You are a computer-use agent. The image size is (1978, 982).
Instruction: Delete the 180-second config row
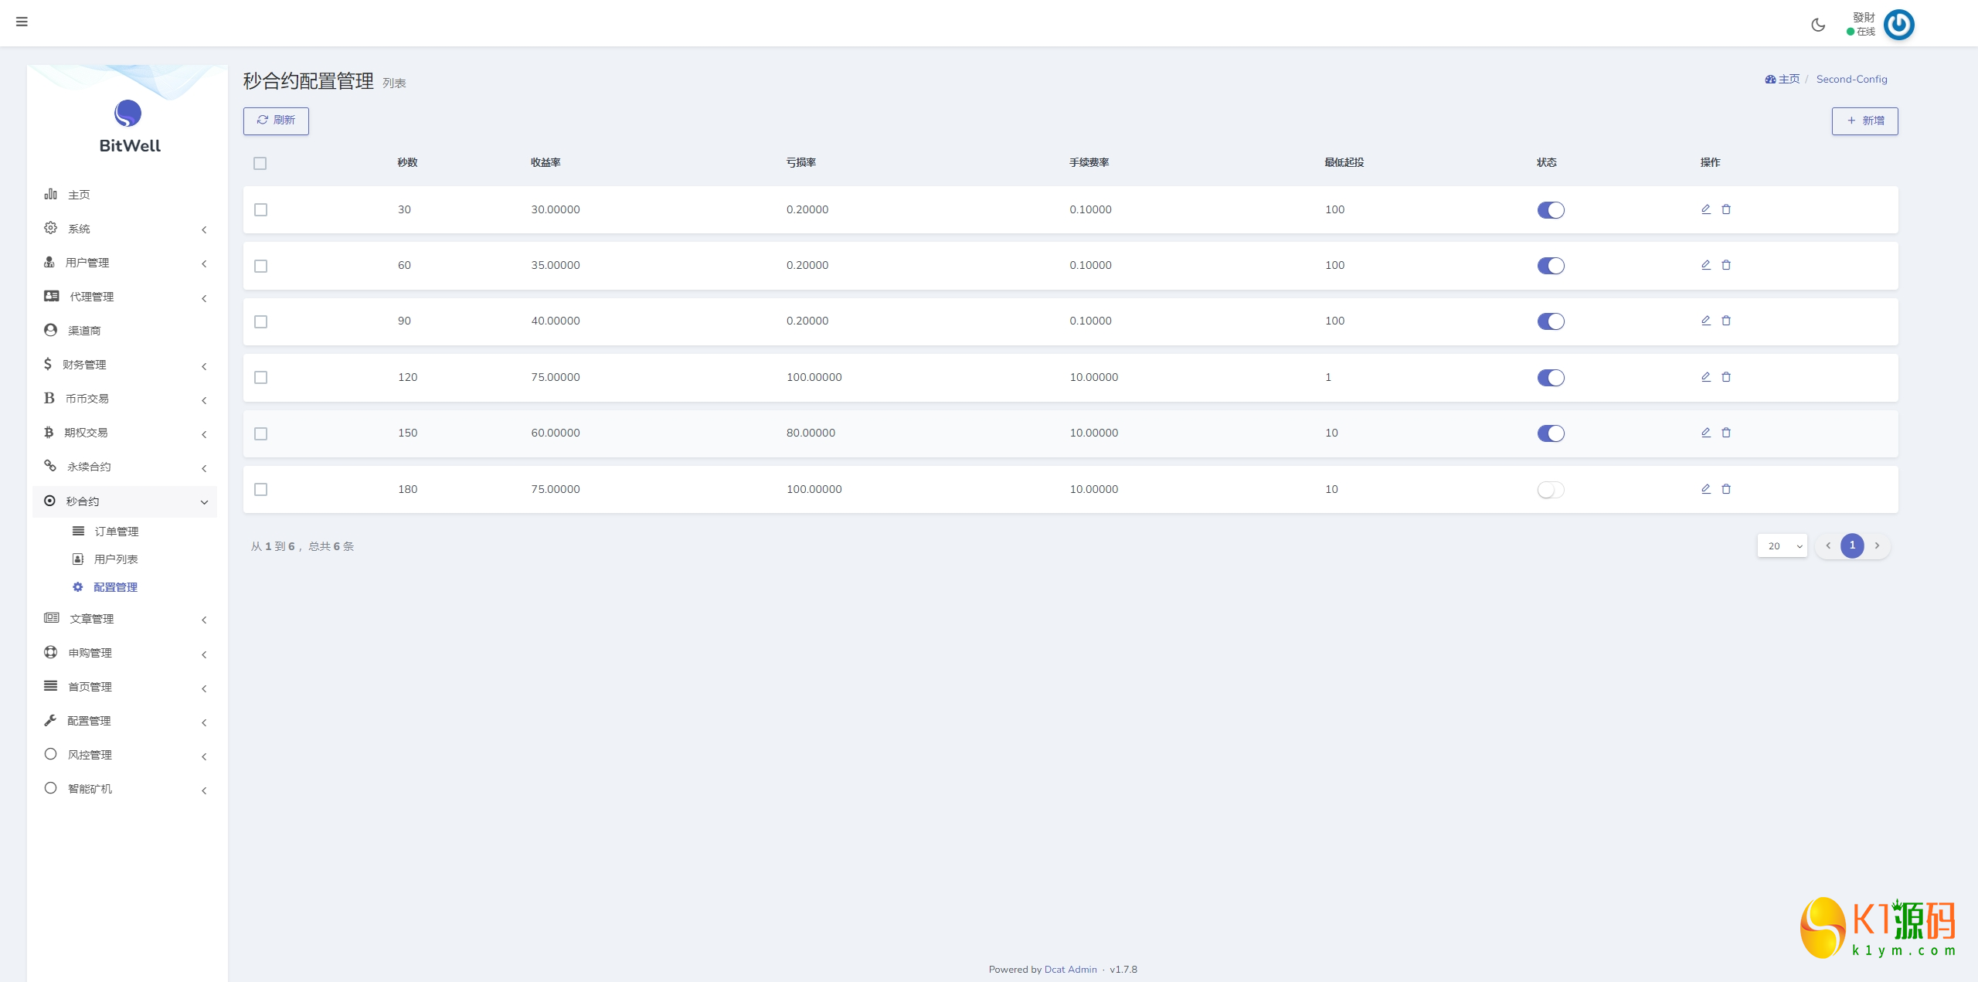click(x=1726, y=489)
